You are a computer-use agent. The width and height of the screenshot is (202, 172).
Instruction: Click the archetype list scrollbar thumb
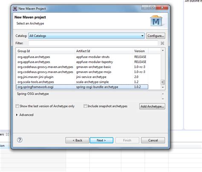click(x=163, y=82)
